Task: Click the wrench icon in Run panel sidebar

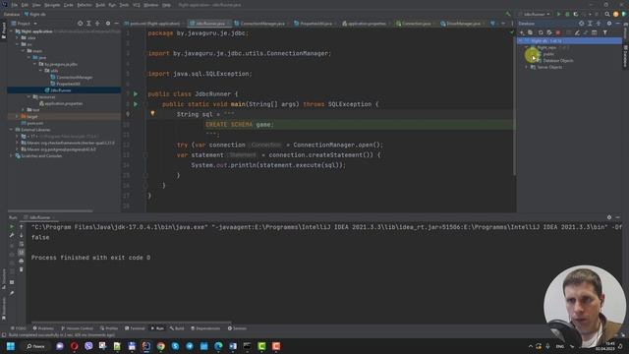Action: 12,235
